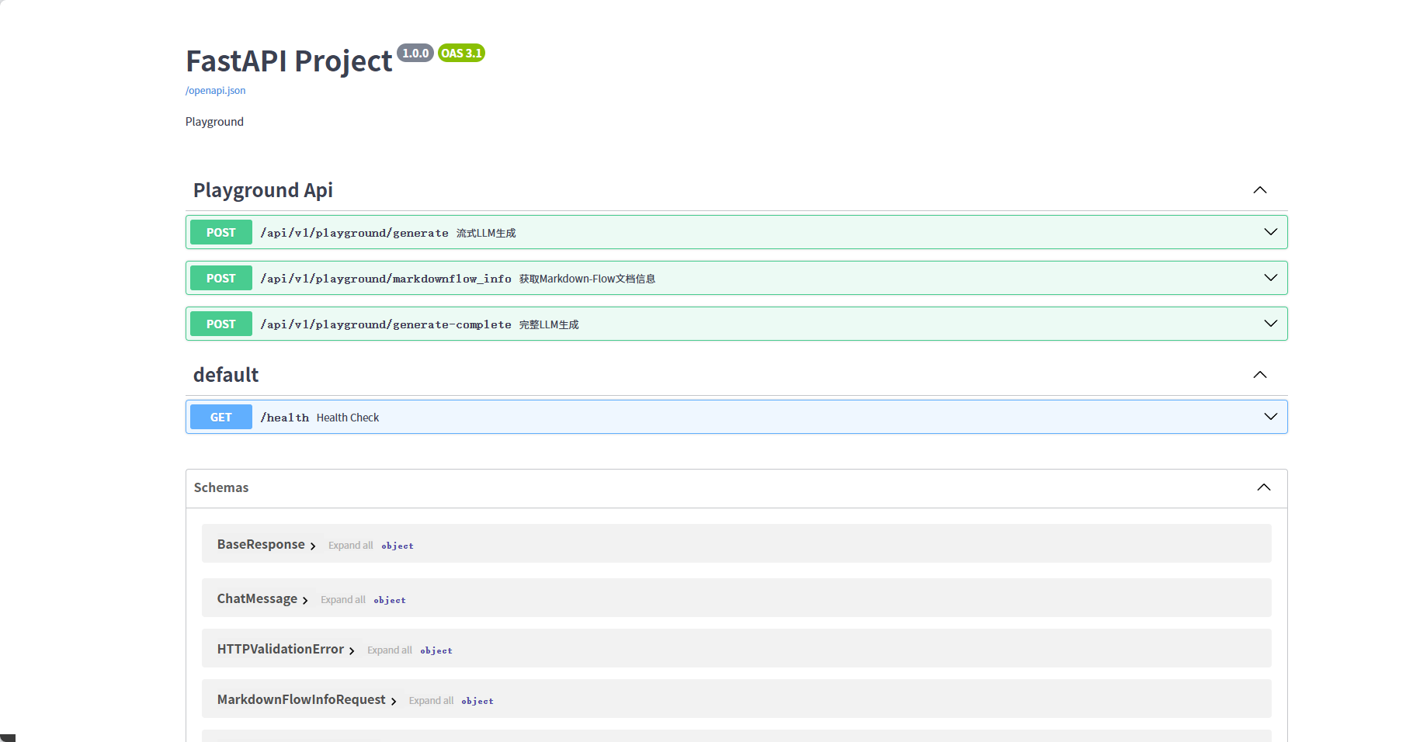Screen dimensions: 1420x742
Task: Click the object label for HTTPValidationError
Action: (x=436, y=650)
